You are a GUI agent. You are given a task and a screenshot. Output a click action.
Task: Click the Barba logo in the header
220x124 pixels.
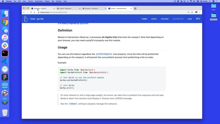(26, 19)
